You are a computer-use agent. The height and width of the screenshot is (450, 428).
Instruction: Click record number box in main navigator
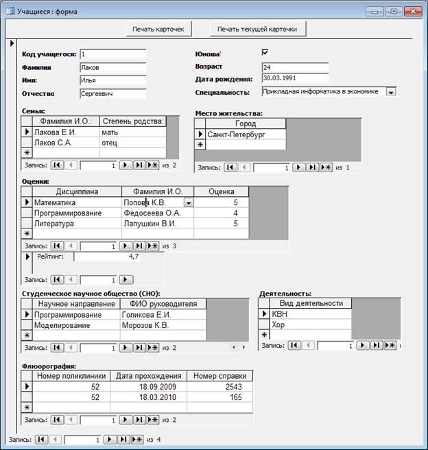[83, 440]
